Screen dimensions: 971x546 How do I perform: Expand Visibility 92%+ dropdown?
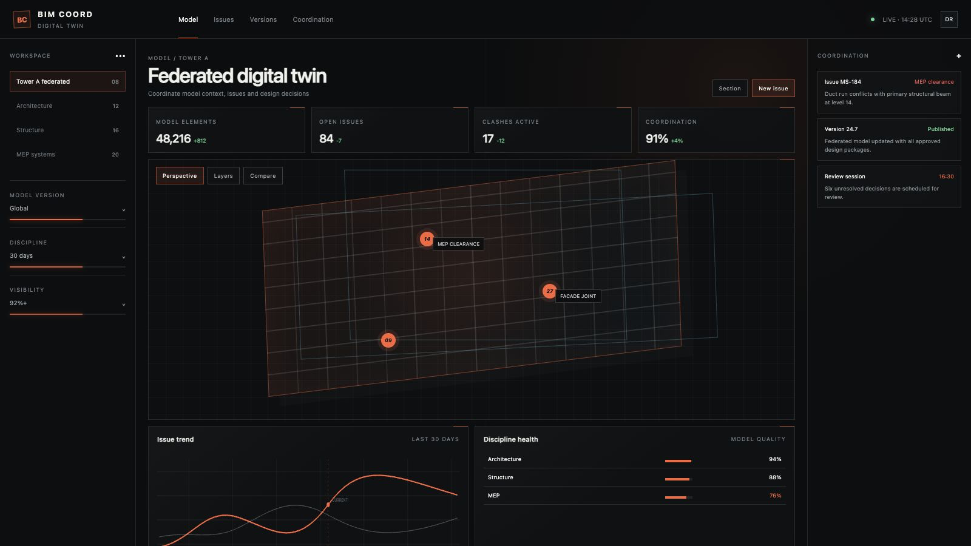point(67,303)
